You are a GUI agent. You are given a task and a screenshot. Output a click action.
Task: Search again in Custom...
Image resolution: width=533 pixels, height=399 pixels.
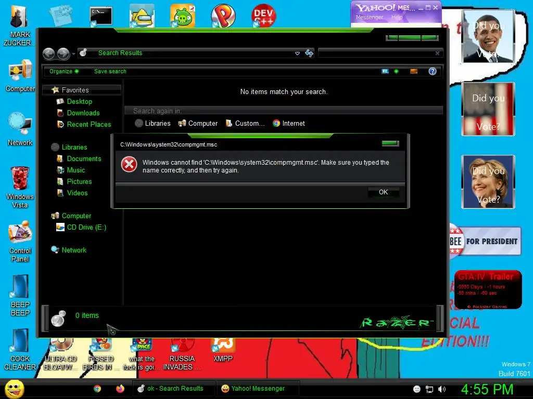point(245,124)
